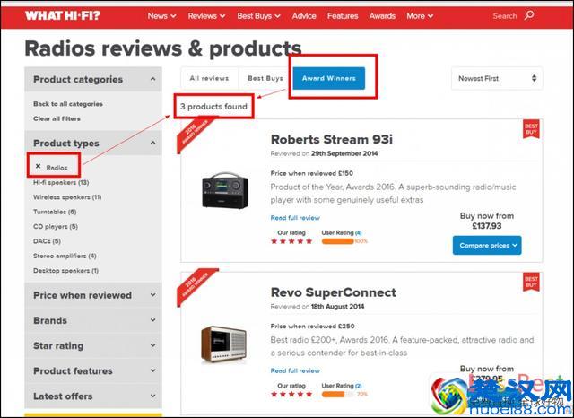
Task: Click Compare prices for Roberts Stream 93i
Action: click(486, 245)
